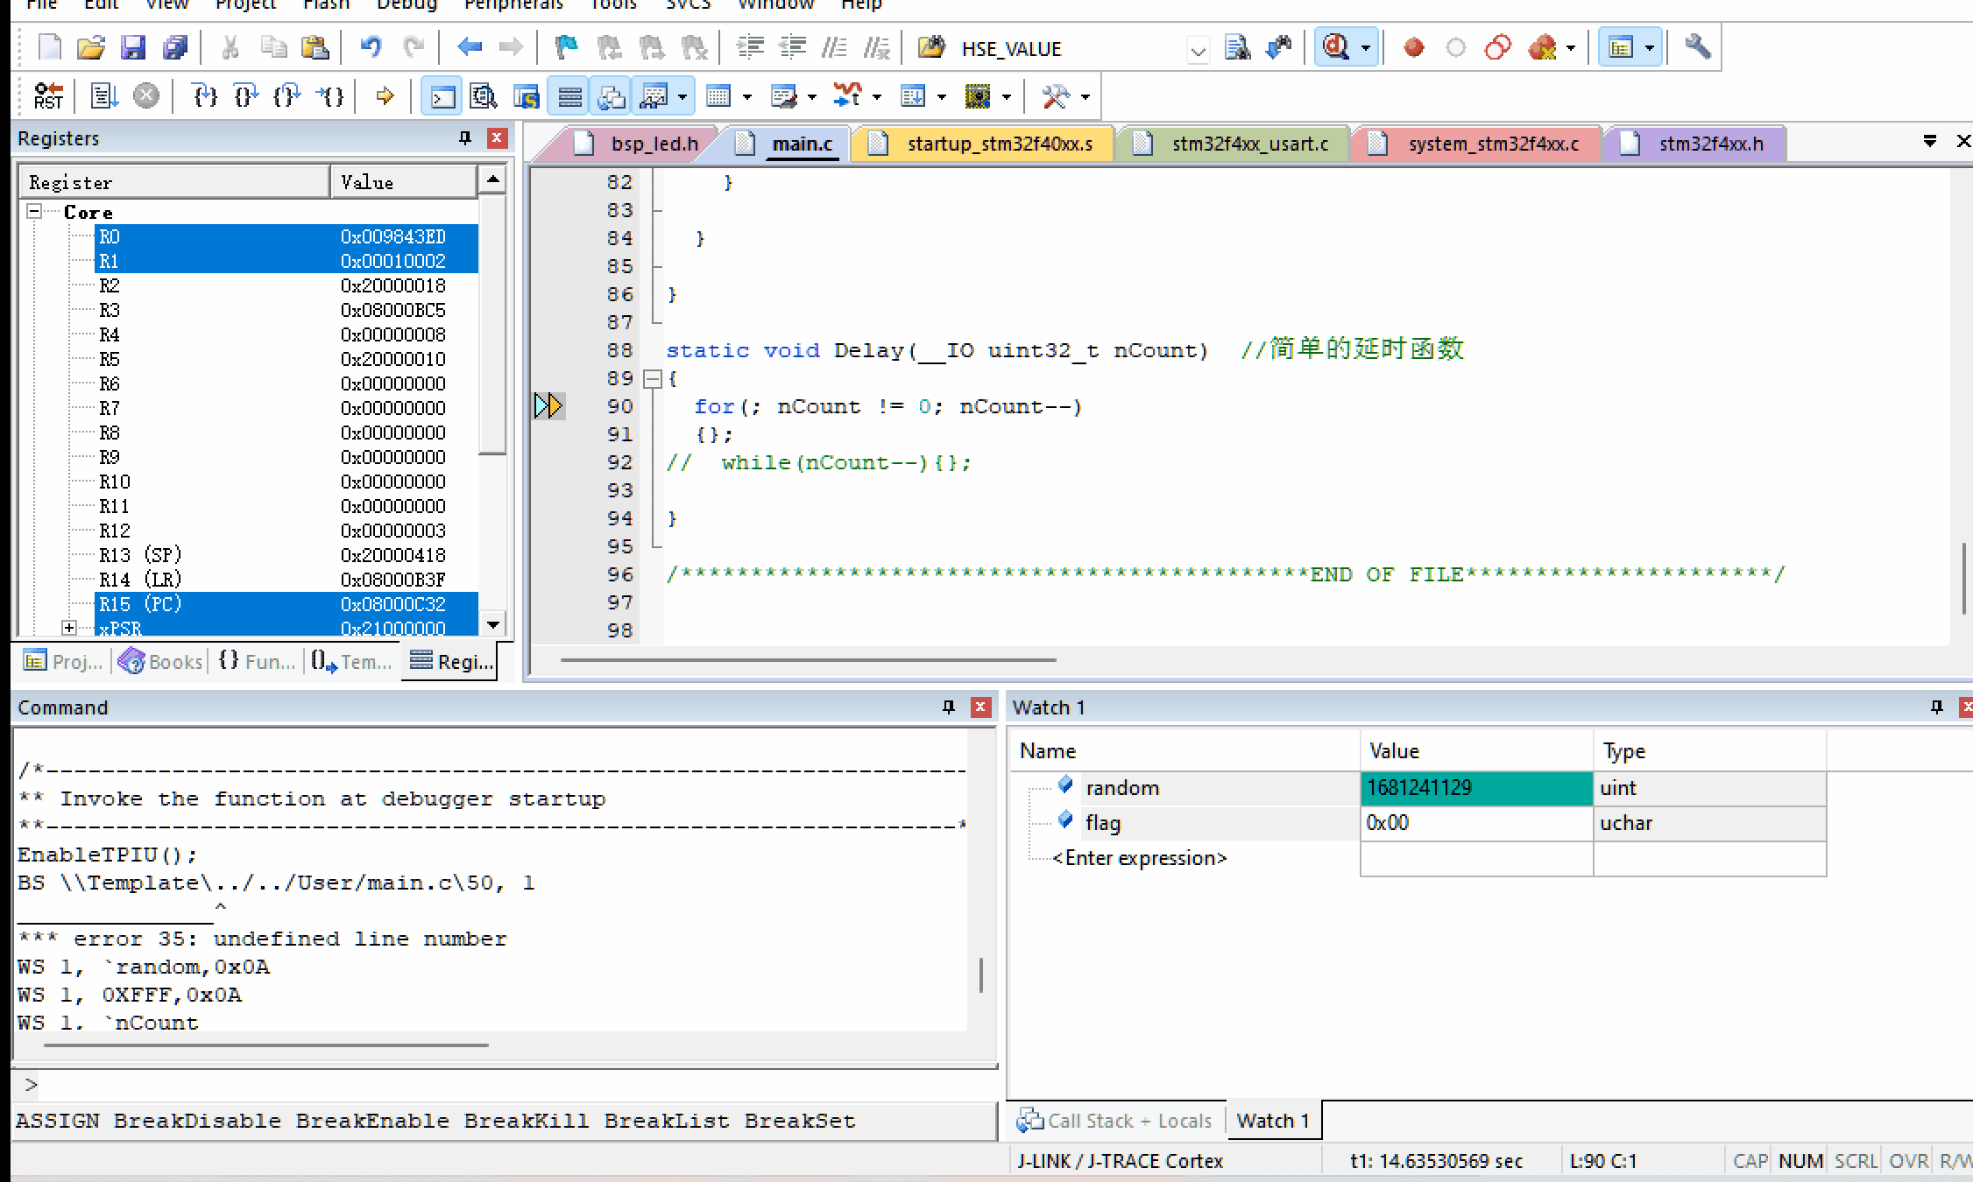Click the CPU Reset (RST) button
The width and height of the screenshot is (1973, 1182).
coord(48,95)
